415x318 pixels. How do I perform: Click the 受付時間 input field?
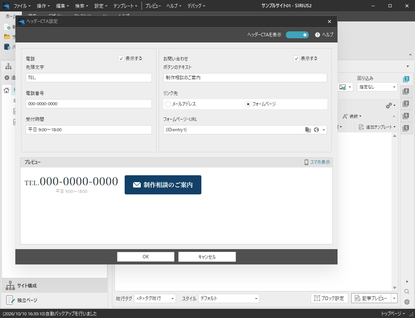(x=89, y=130)
